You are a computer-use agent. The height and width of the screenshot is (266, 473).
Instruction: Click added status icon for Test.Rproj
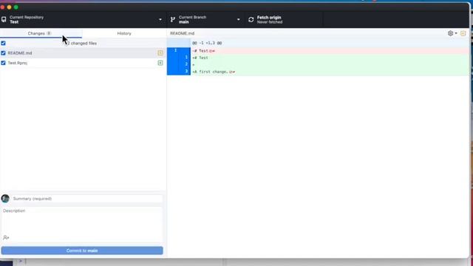point(160,63)
